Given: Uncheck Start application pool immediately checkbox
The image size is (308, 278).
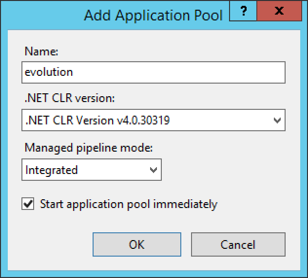Looking at the screenshot, I should click(x=28, y=204).
